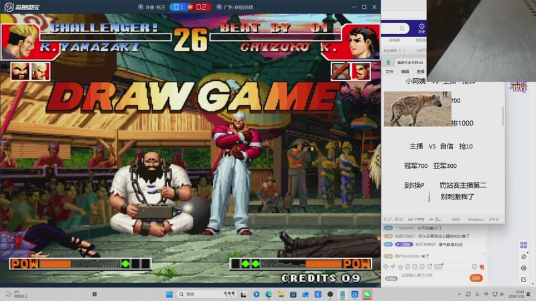Click the microphone icon in system tray
Viewport: 536px width, 301px height.
pyautogui.click(x=477, y=294)
